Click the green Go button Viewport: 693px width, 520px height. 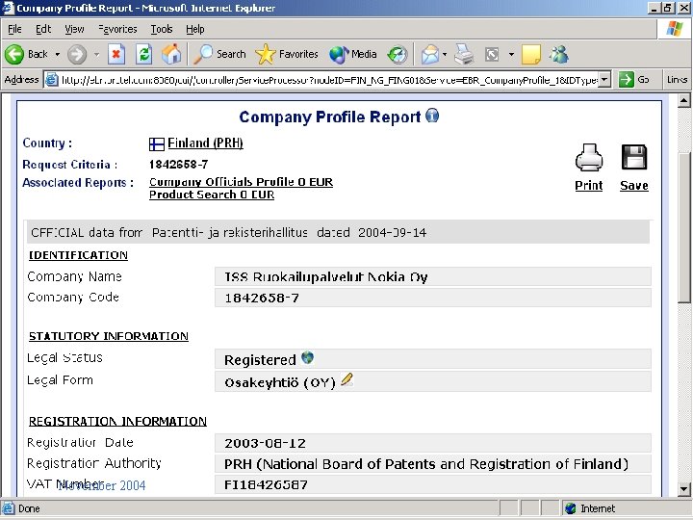tap(633, 80)
